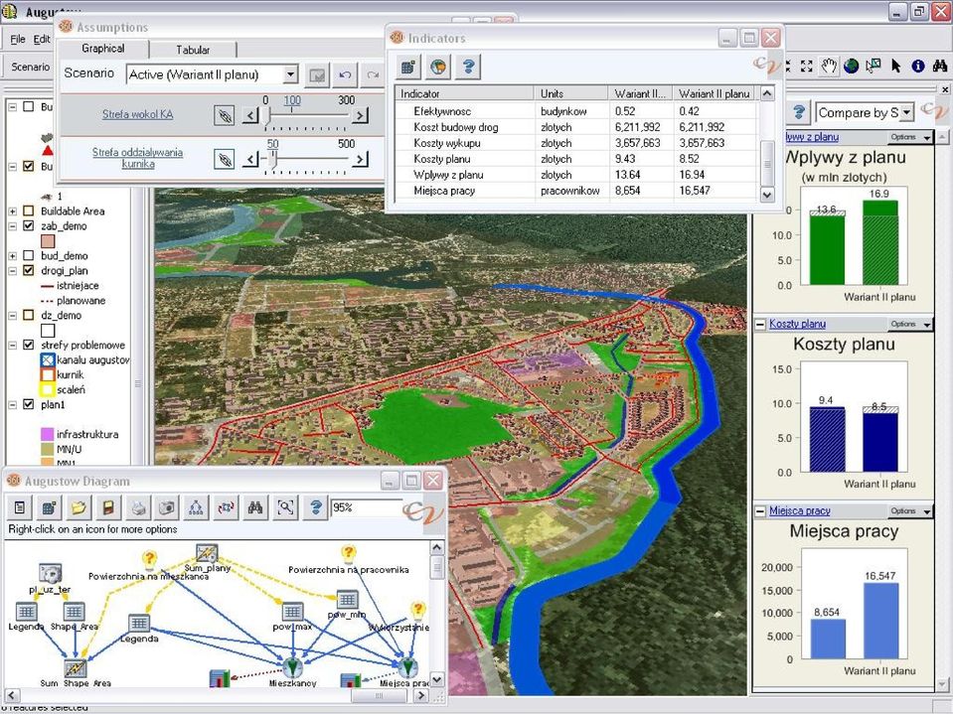Open help in the Indicators window
The height and width of the screenshot is (714, 953).
[x=468, y=67]
